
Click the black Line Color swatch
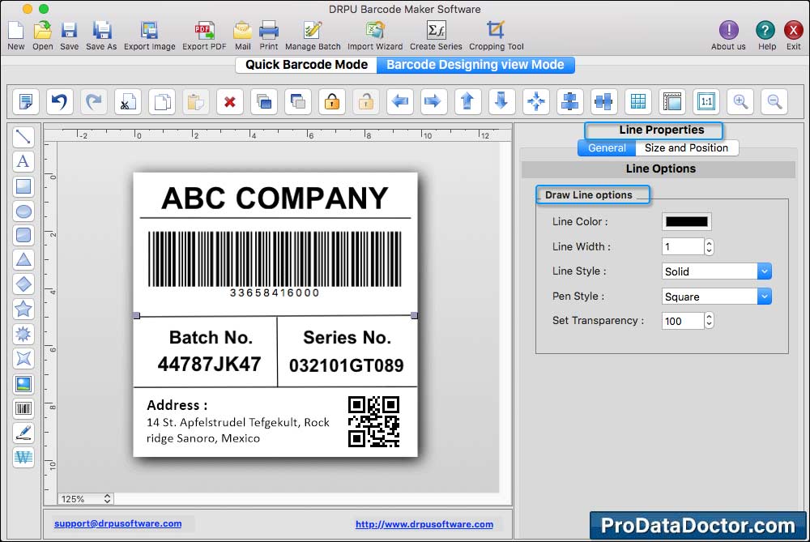point(686,222)
